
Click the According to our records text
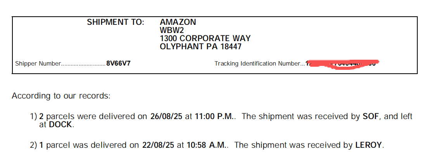61,96
